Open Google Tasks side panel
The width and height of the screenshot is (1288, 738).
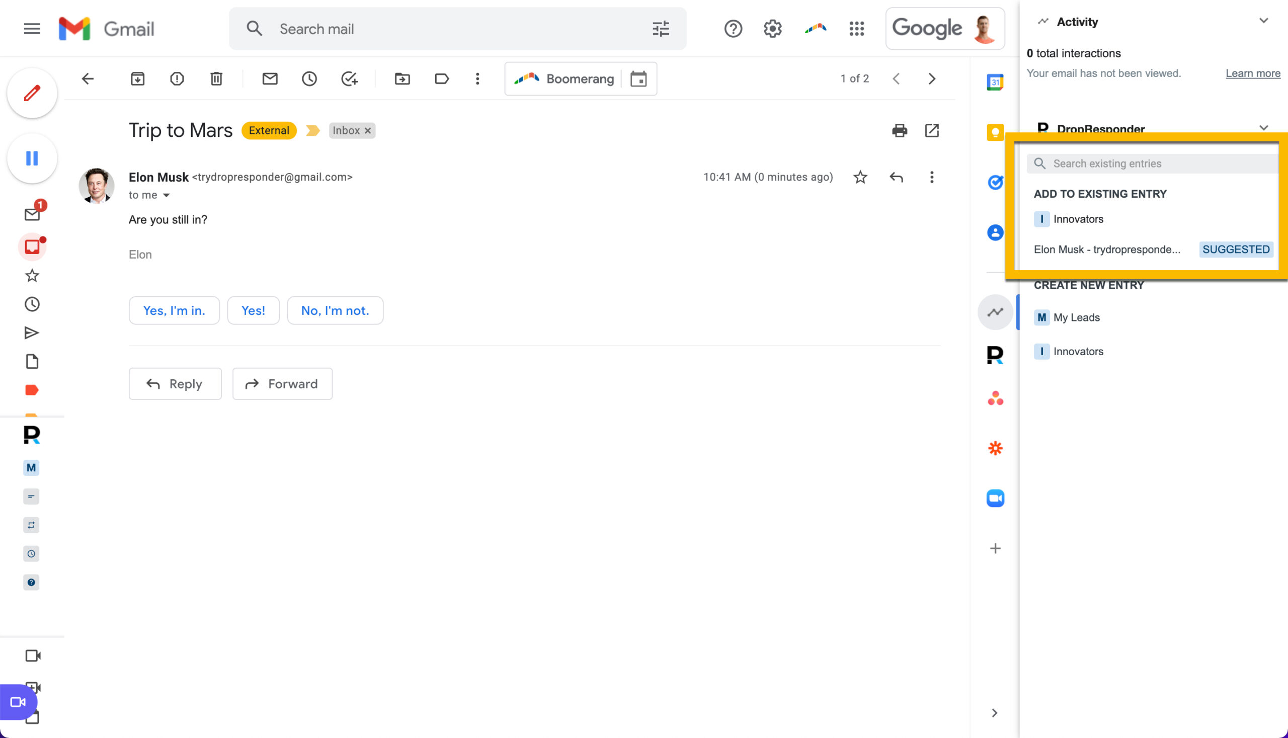pyautogui.click(x=995, y=183)
